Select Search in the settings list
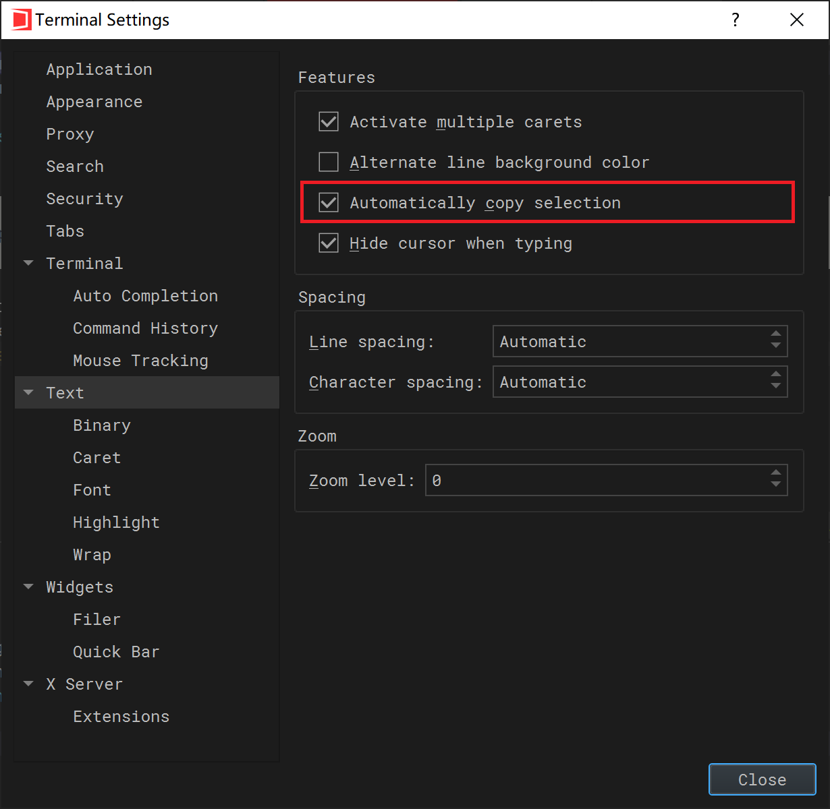Screen dimensions: 830x809 click(75, 167)
